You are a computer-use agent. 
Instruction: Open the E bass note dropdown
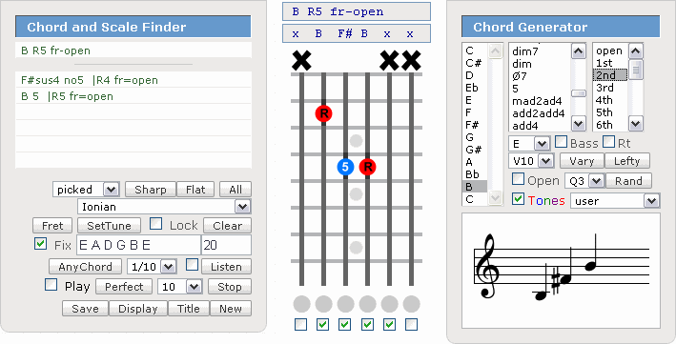click(x=529, y=144)
